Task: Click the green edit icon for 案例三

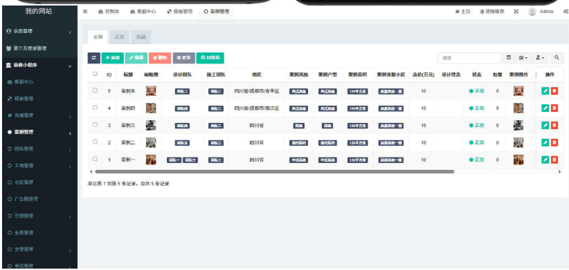Action: 545,125
